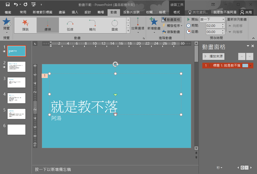Screen dimensions: 257x174
Task: Select slide 3 thumbnail in the panel
Action: 16,82
